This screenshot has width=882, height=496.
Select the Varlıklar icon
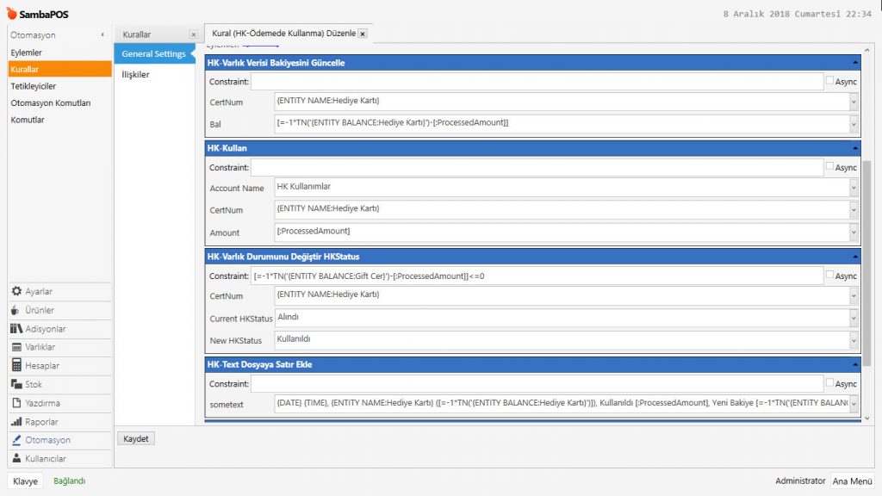tap(16, 347)
